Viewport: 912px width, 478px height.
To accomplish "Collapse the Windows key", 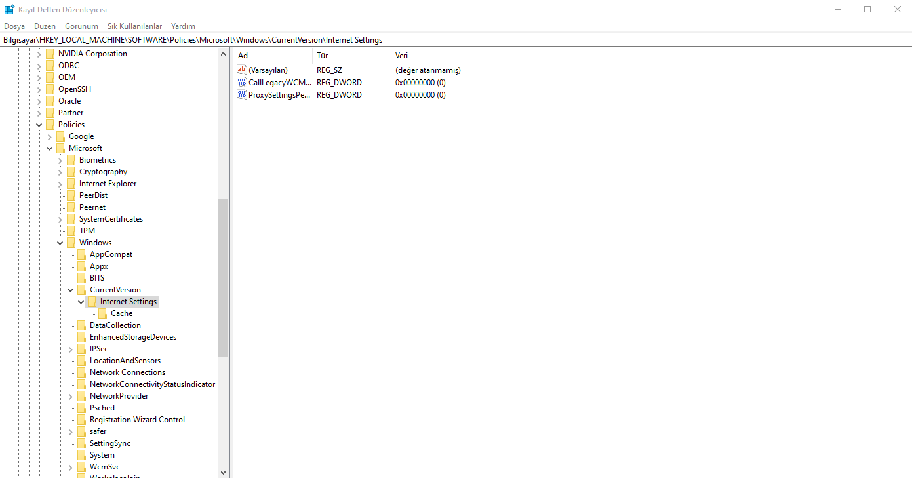I will coord(60,243).
